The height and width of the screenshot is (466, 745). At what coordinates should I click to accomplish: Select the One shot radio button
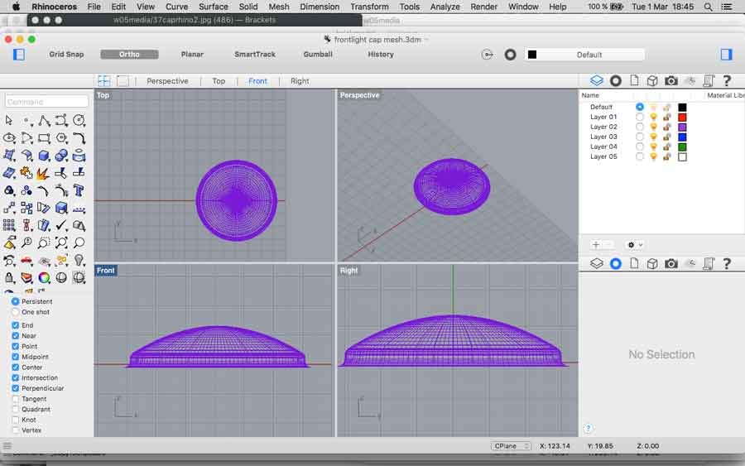coord(15,312)
